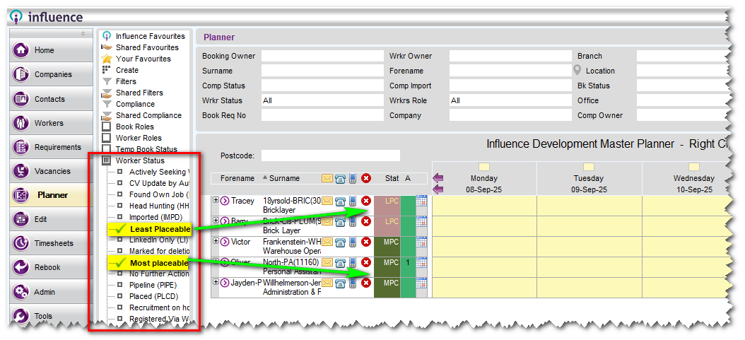Image resolution: width=745 pixels, height=340 pixels.
Task: Click the red X column header icon
Action: (x=366, y=179)
